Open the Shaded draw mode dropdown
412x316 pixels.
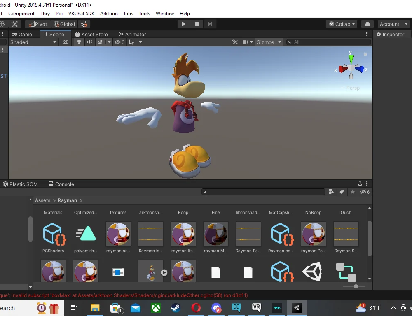click(x=33, y=42)
